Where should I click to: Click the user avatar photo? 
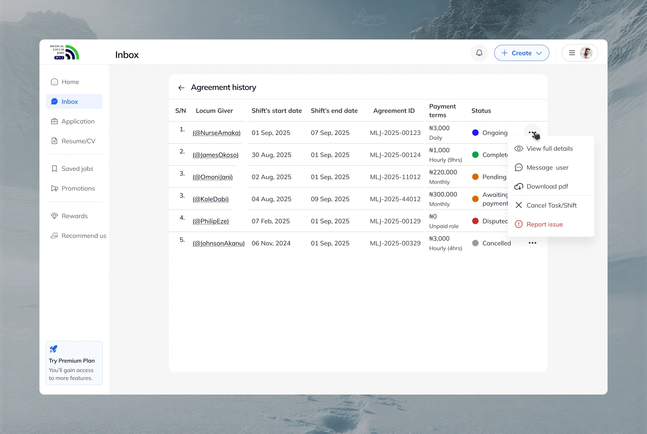tap(586, 53)
